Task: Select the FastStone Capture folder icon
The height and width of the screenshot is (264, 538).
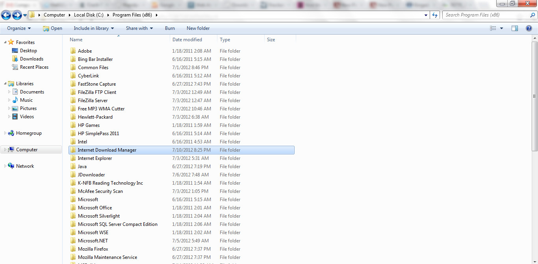Action: coord(73,84)
